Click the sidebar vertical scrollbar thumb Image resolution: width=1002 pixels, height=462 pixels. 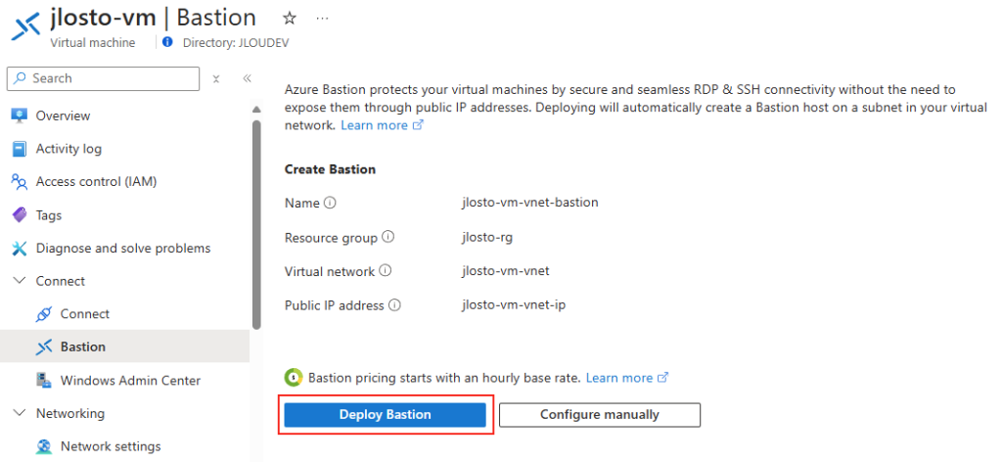(x=256, y=223)
